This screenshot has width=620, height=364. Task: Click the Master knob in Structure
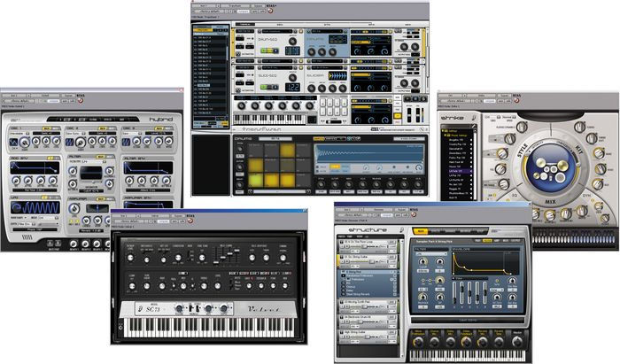[516, 340]
